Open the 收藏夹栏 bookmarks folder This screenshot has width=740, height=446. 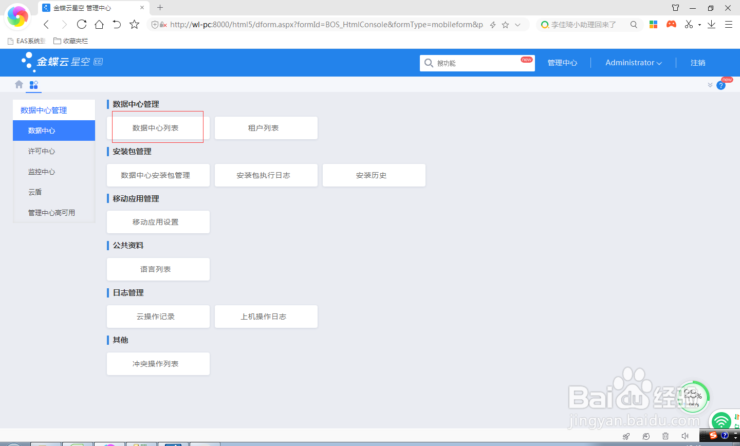click(71, 41)
